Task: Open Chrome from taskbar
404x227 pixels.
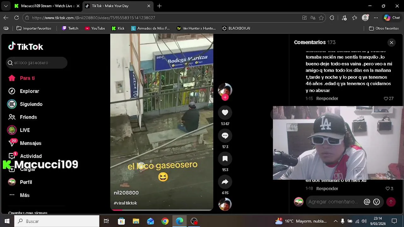Action: coord(165,221)
